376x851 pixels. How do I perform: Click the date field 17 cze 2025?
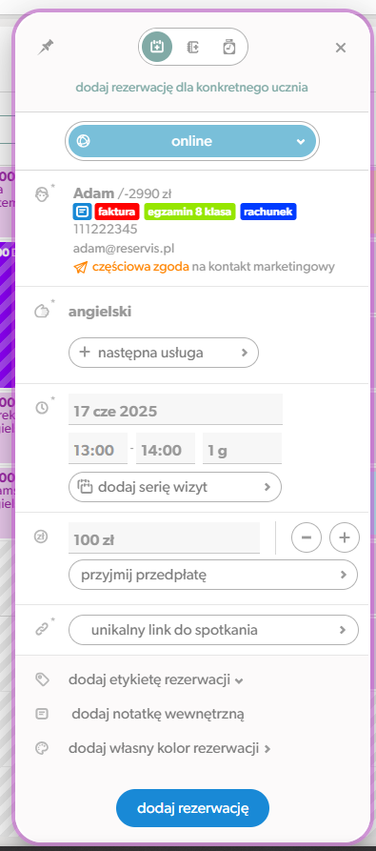175,411
